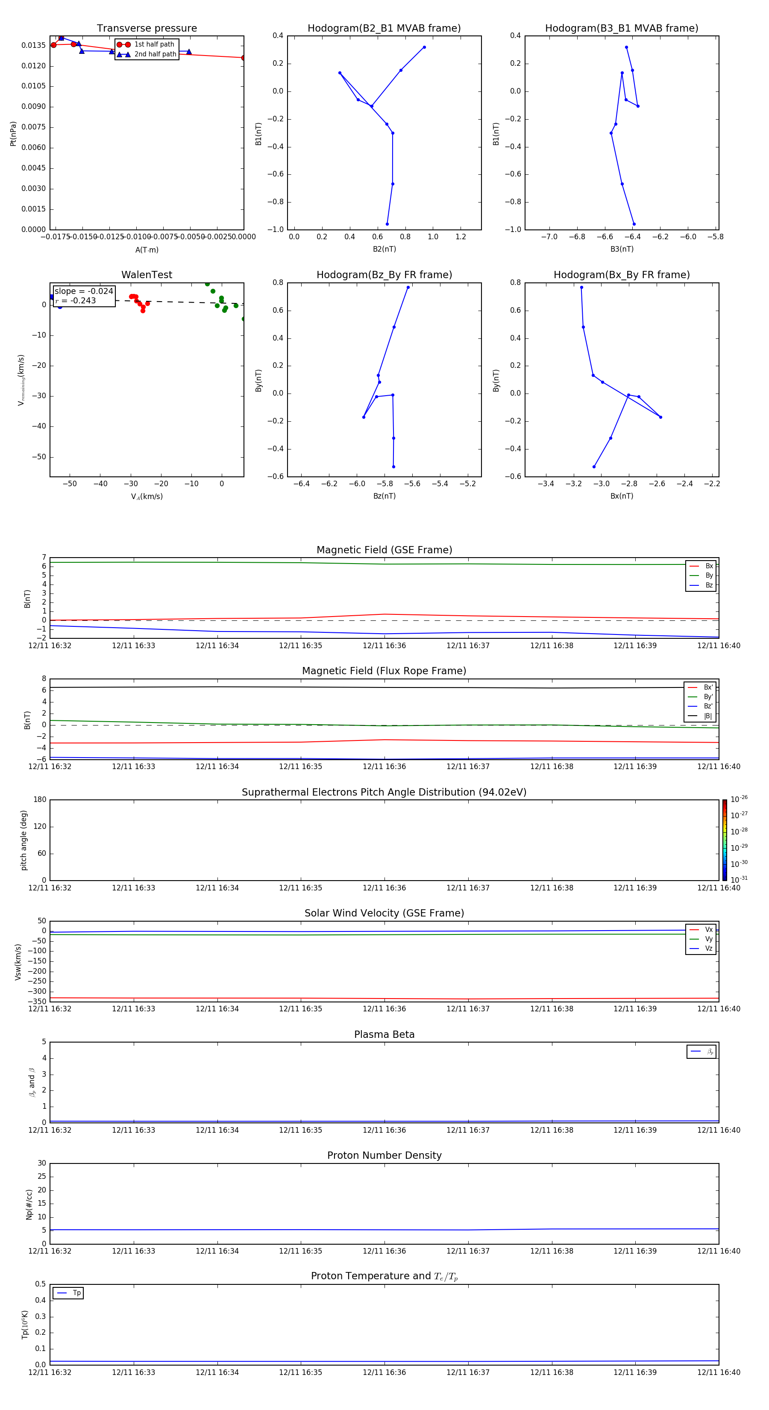Click the Vy legend entry in velocity plot
This screenshot has height=1410, width=769.
tap(701, 939)
